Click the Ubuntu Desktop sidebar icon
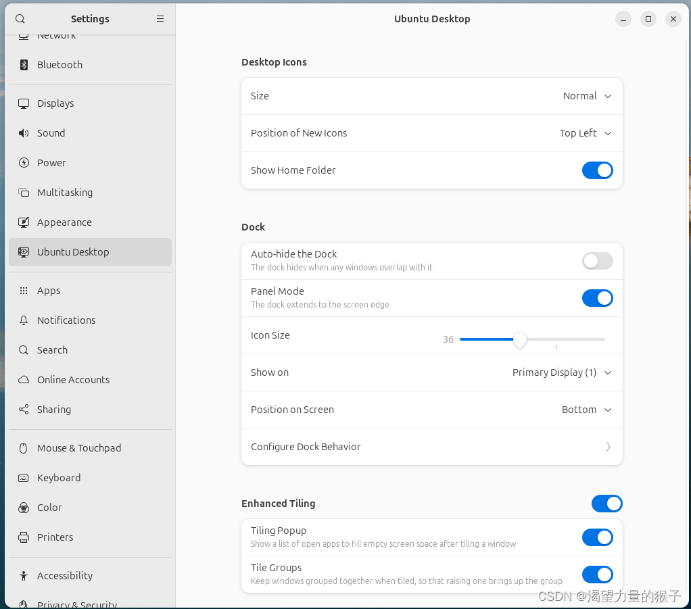The image size is (691, 609). (24, 252)
